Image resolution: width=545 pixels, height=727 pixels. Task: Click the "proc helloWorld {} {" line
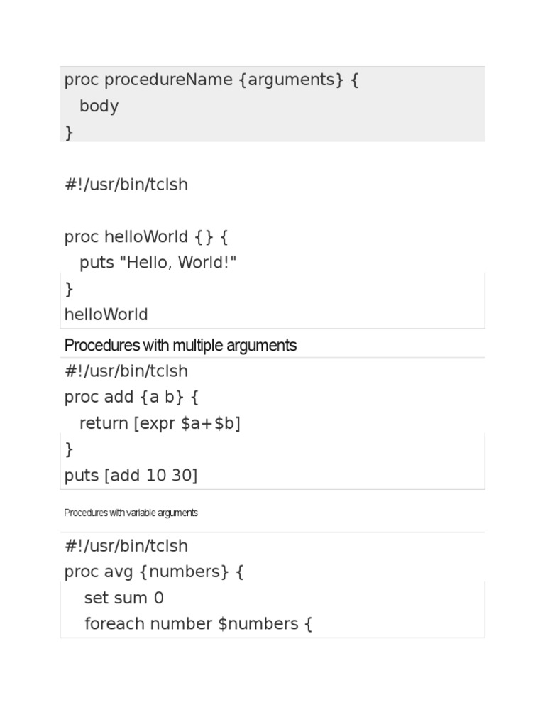146,237
